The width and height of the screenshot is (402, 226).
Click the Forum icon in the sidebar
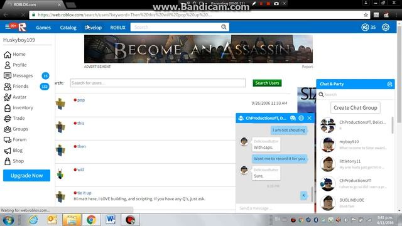(8, 140)
